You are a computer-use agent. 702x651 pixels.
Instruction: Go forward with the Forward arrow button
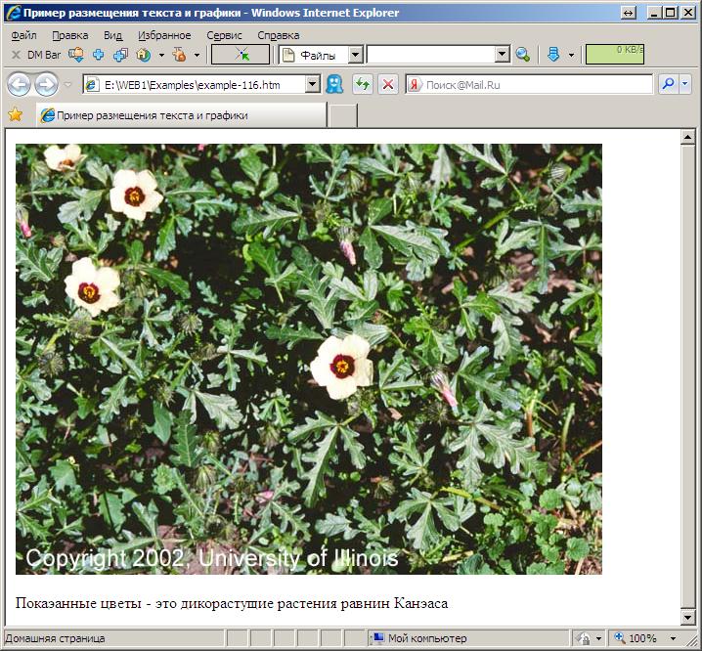click(47, 85)
